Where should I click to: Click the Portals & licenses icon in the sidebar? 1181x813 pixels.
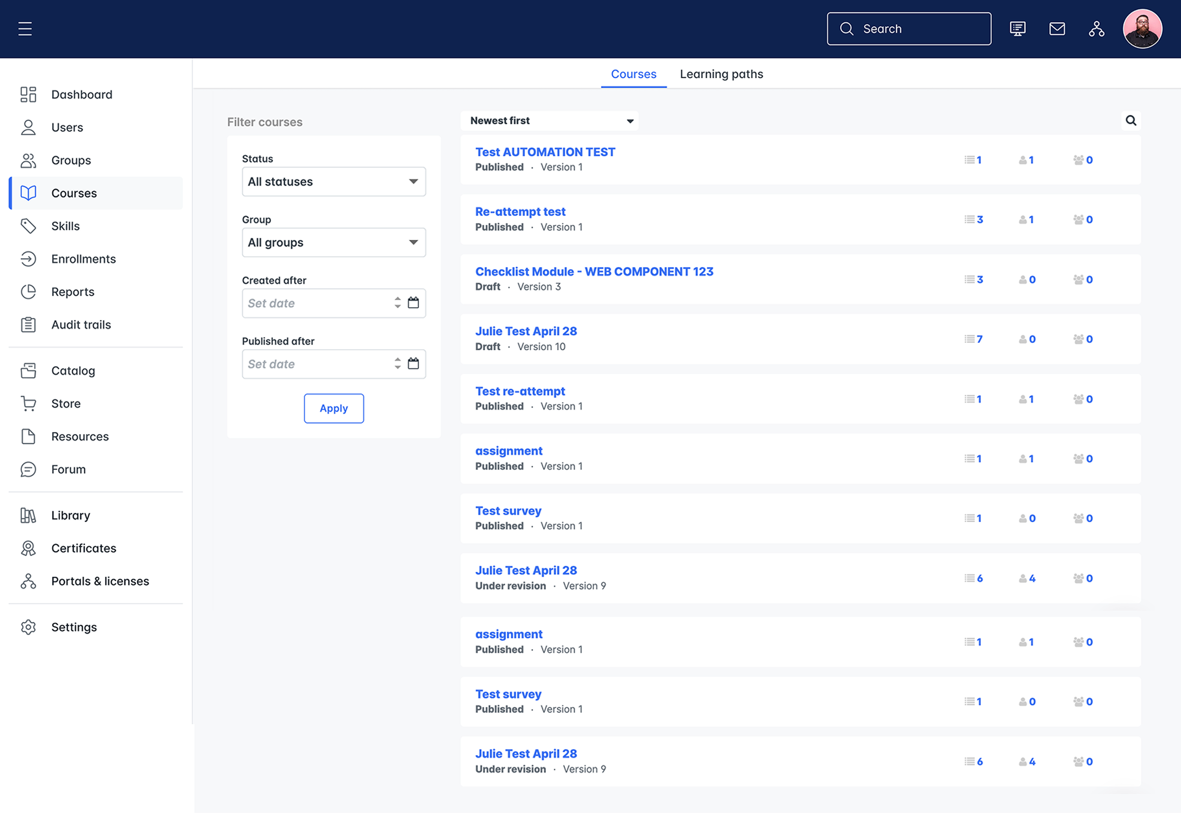coord(28,581)
